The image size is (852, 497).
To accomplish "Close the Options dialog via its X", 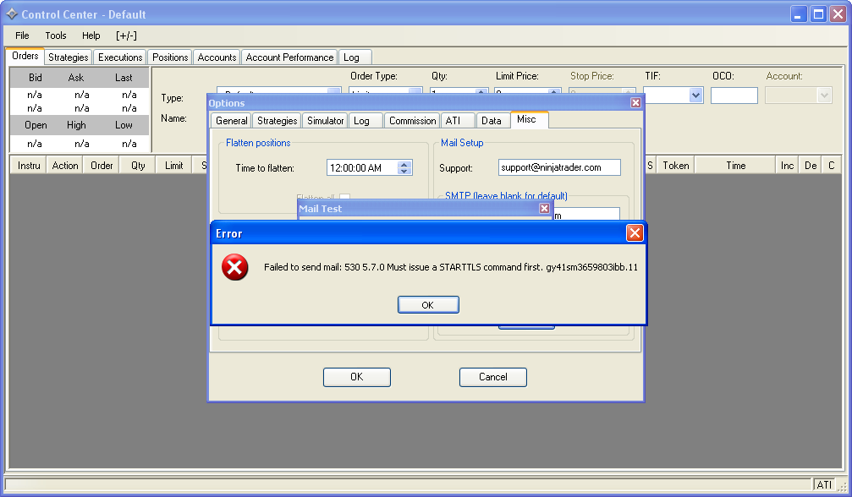I will click(x=635, y=102).
